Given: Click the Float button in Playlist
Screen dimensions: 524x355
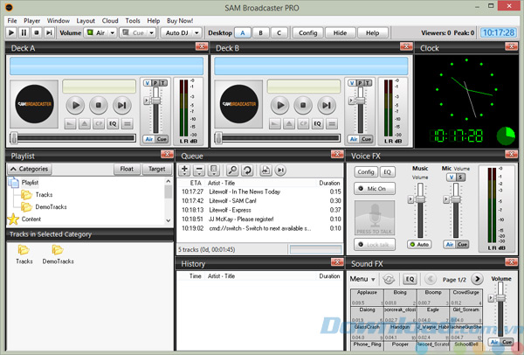Looking at the screenshot, I should (127, 169).
